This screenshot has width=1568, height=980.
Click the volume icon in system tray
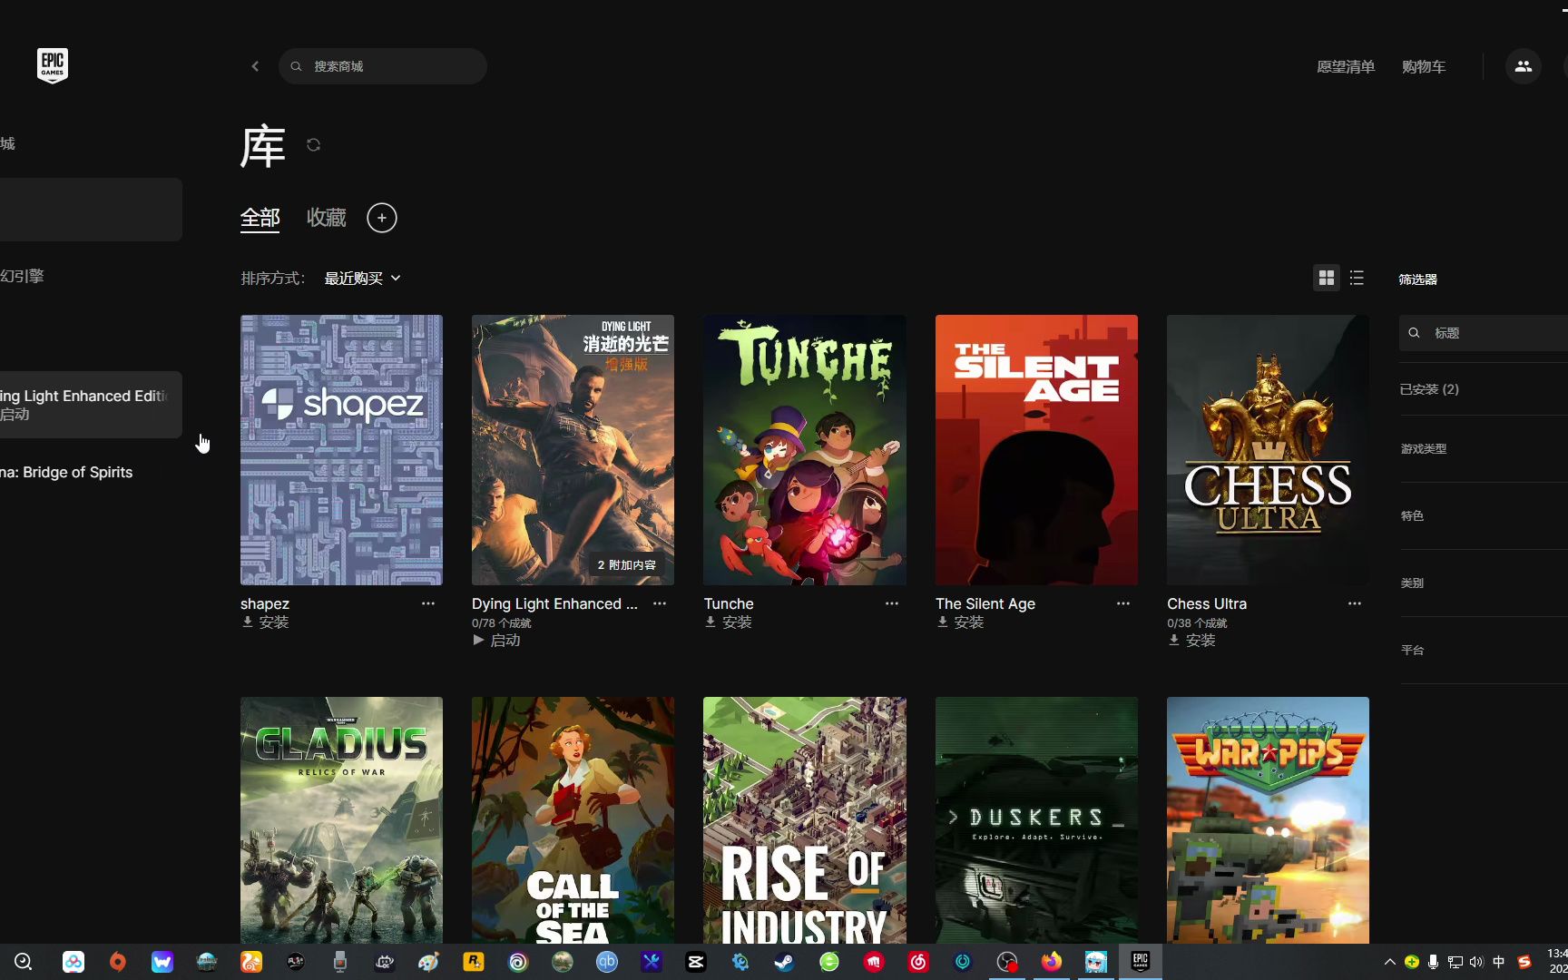click(1476, 962)
